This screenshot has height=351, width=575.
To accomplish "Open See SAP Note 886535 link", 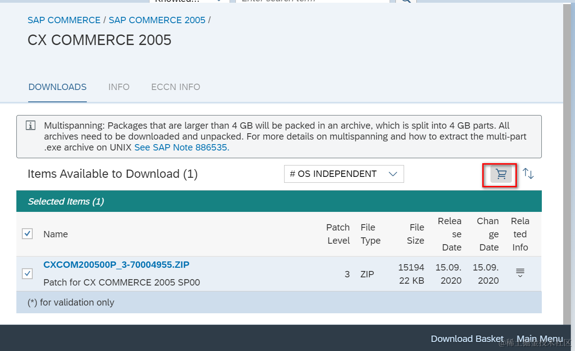I will pos(182,147).
